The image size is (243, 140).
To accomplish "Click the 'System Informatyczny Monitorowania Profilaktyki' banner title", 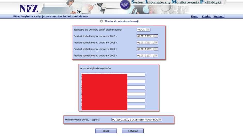I will point(176,2).
